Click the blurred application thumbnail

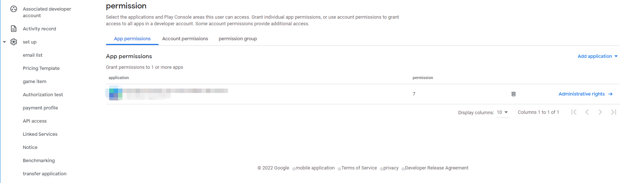(116, 93)
